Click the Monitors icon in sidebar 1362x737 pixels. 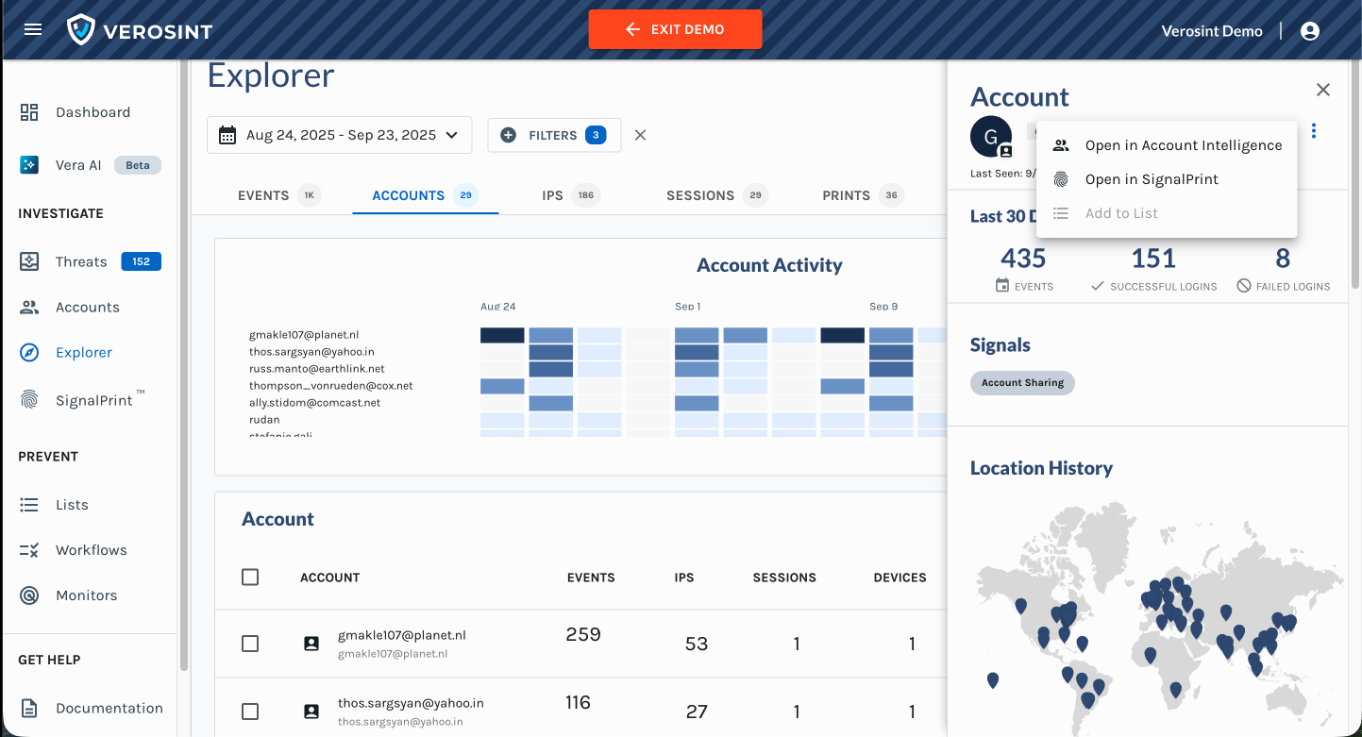coord(29,595)
